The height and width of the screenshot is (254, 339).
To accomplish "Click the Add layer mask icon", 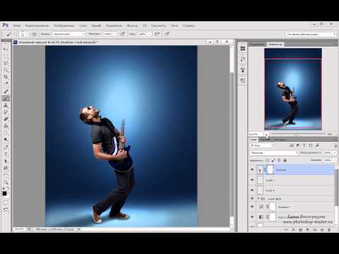I will click(x=300, y=229).
